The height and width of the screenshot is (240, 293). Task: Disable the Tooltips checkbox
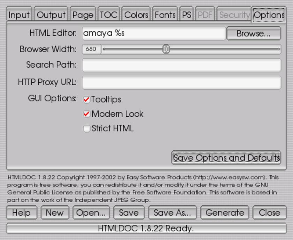tap(87, 100)
